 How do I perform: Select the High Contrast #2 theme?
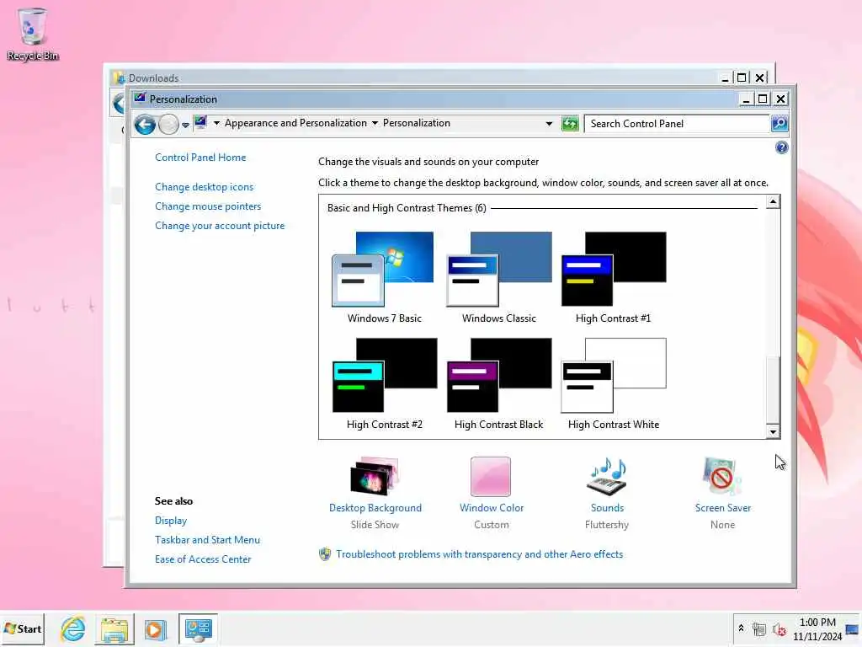tap(384, 384)
